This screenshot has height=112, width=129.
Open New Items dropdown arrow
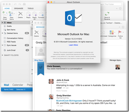pos(14,14)
